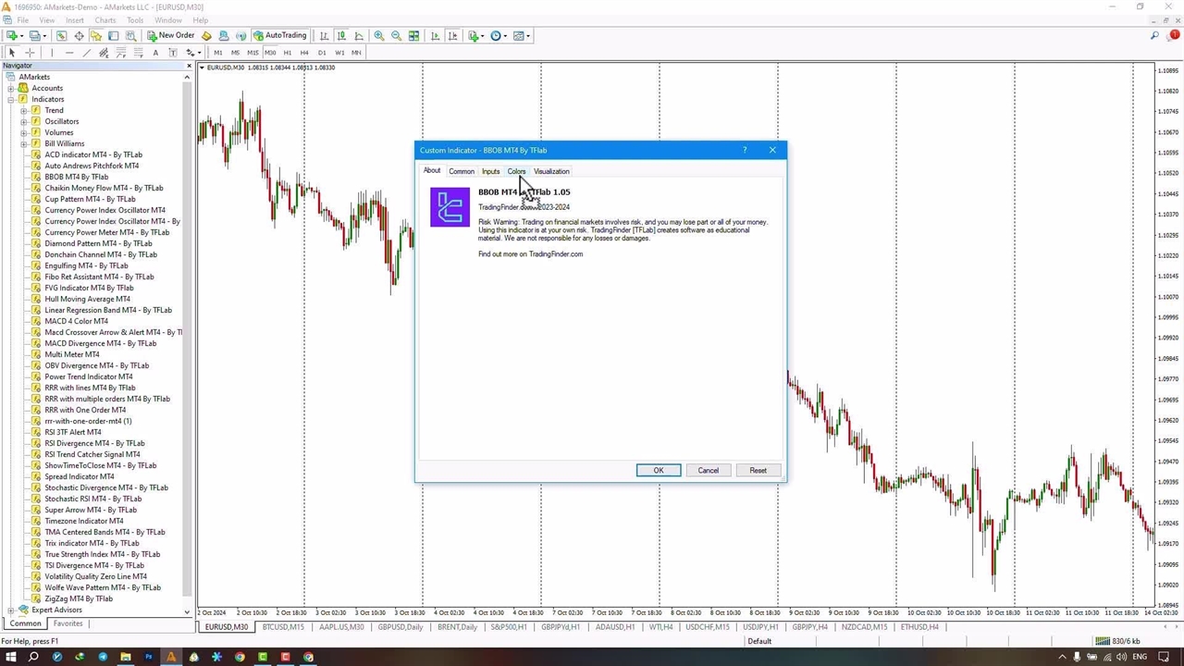This screenshot has height=666, width=1184.
Task: Select the draw text 'A' tool
Action: point(155,53)
